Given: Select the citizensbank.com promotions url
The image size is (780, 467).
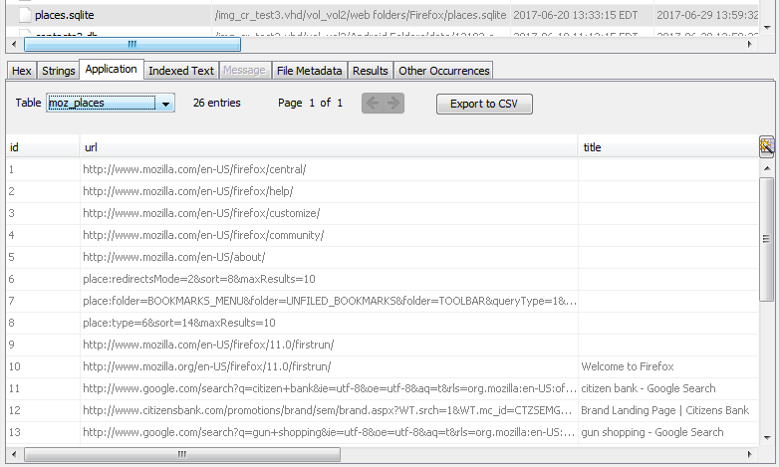Looking at the screenshot, I should pos(329,410).
